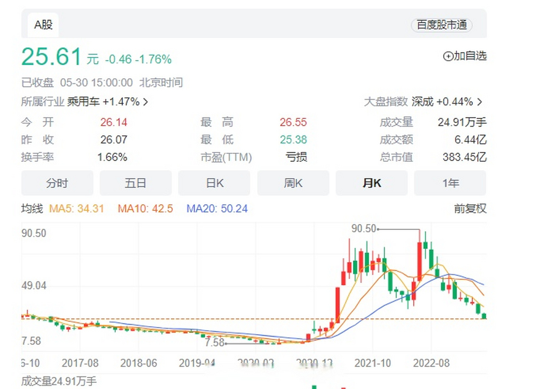Click the 深成 index chevron arrow
Screen dimensions: 555x389
(479, 102)
